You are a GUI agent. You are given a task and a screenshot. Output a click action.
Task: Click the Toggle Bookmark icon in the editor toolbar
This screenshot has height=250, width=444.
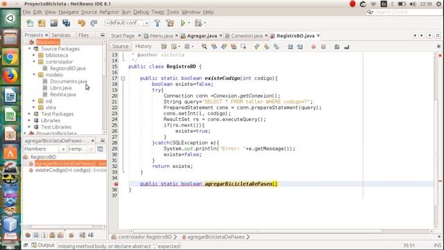276,47
